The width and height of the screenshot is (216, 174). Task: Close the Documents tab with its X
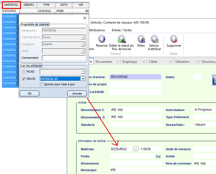pos(117,62)
